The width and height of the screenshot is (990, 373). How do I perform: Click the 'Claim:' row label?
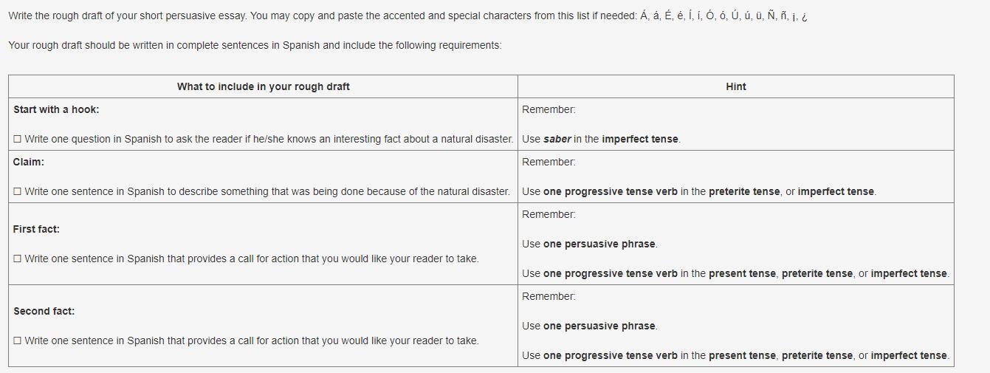28,162
